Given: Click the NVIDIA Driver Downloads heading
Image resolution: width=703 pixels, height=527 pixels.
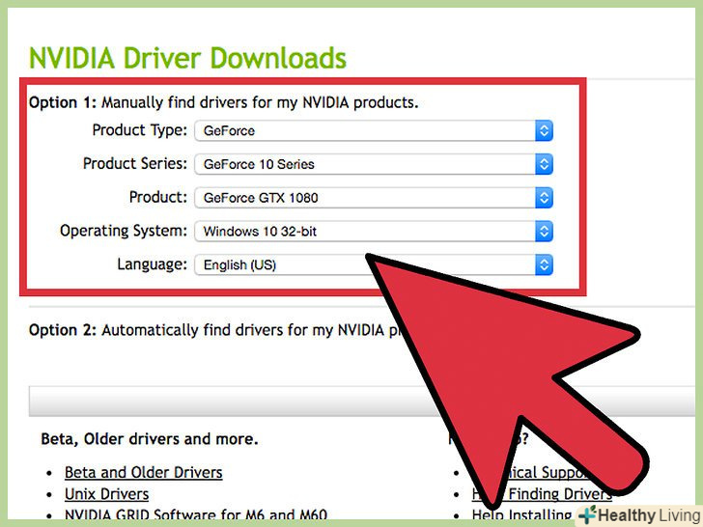Looking at the screenshot, I should point(187,58).
